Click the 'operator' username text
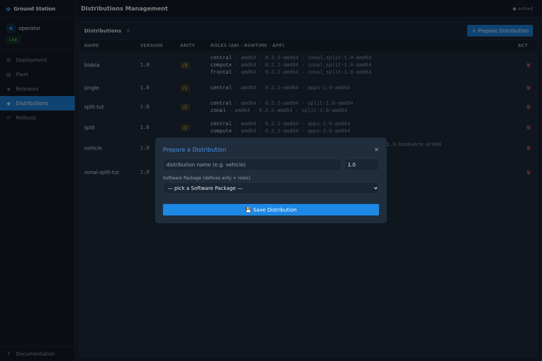 [x=30, y=28]
